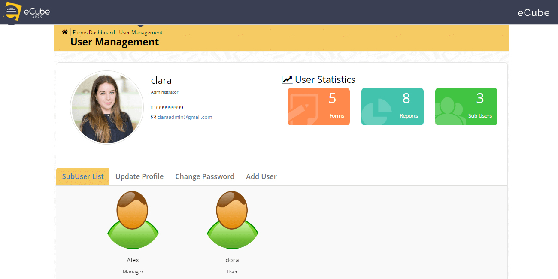Open the Change Password tab
This screenshot has width=558, height=279.
(x=205, y=176)
